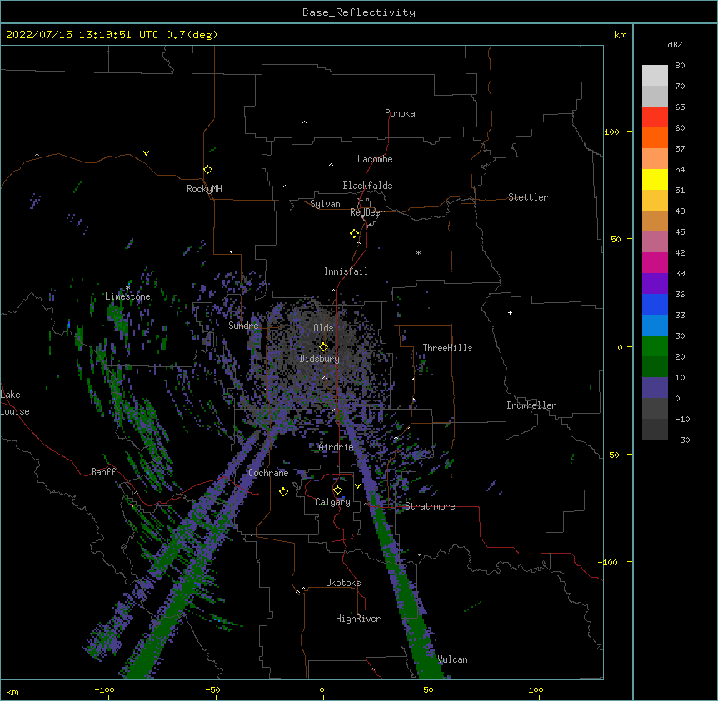Click the yellow V marker east of Calgary
Viewport: 718px width, 701px height.
pyautogui.click(x=357, y=486)
